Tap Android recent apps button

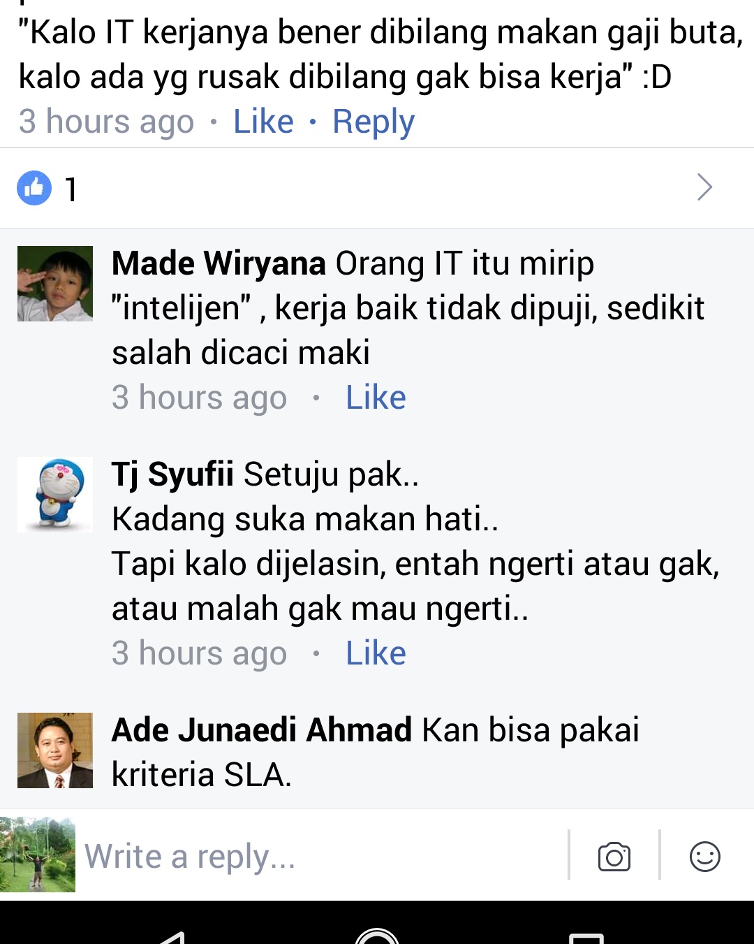(586, 938)
